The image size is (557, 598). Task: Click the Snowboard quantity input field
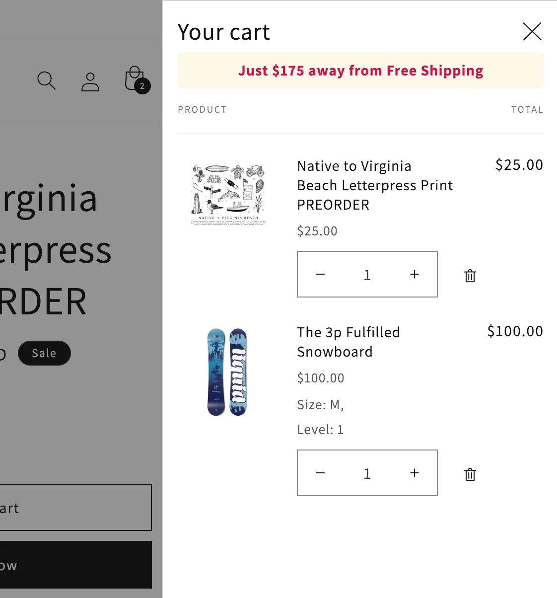367,473
